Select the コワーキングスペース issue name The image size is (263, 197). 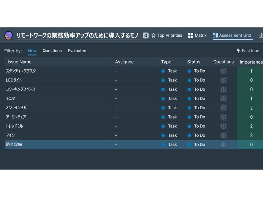[21, 89]
